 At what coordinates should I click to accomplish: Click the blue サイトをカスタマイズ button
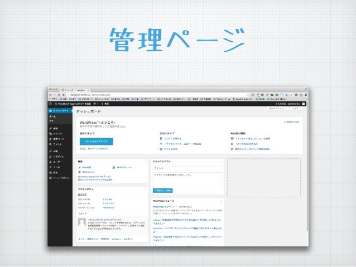(x=97, y=142)
